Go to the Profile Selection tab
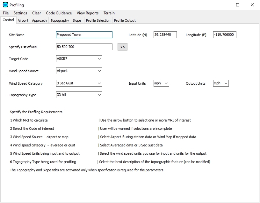 (x=98, y=20)
